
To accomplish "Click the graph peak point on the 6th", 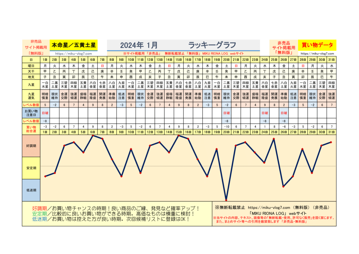I will [x=93, y=136].
